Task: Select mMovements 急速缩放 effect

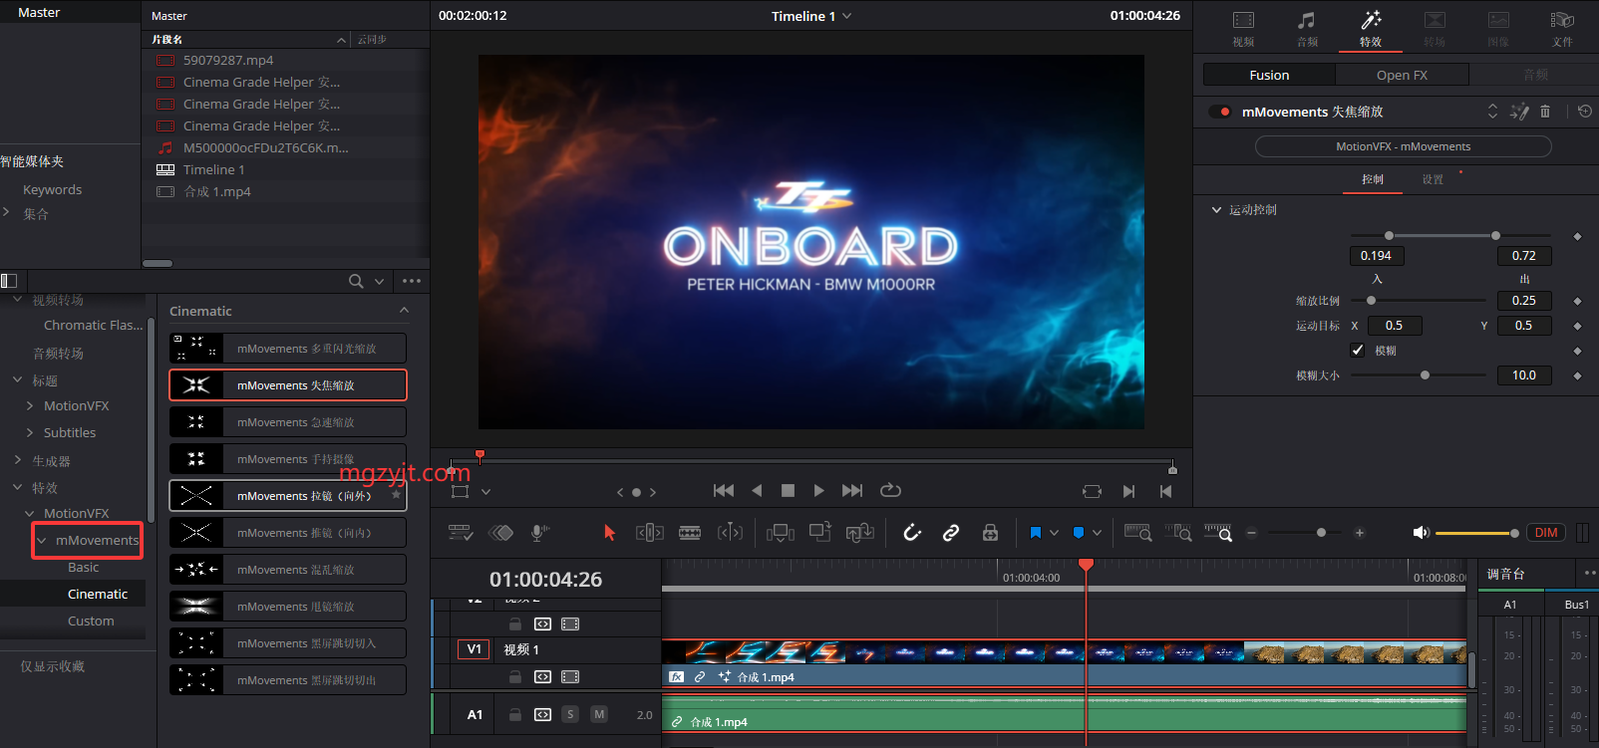Action: [x=288, y=422]
